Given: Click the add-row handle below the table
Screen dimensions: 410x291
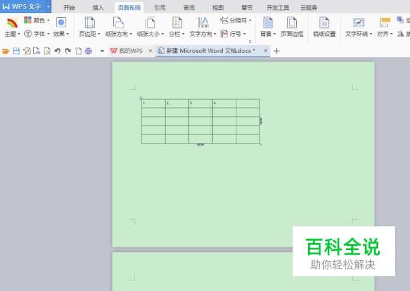Looking at the screenshot, I should coord(200,145).
